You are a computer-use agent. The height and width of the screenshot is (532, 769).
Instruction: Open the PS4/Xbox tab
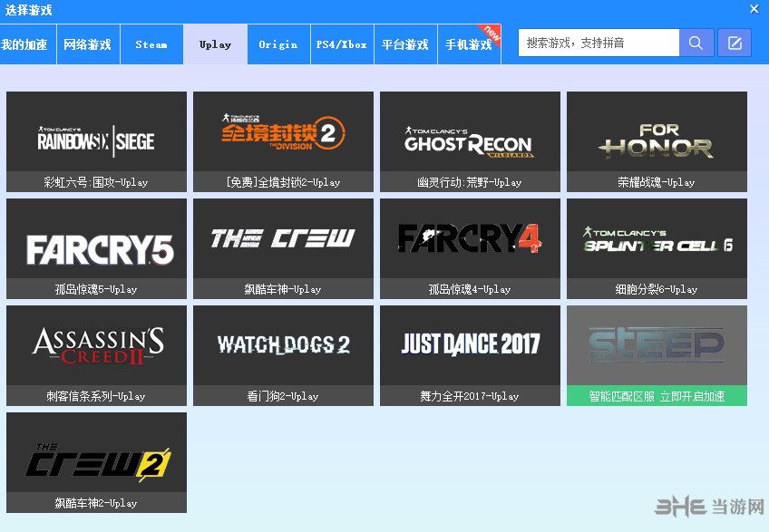(342, 44)
